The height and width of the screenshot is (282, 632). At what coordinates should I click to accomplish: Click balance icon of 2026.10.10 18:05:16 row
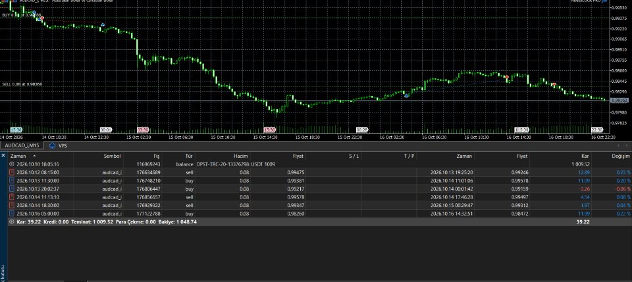(x=12, y=164)
